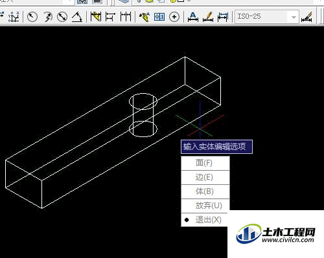Select the Baseline dimension tool
The height and width of the screenshot is (258, 324).
click(110, 17)
